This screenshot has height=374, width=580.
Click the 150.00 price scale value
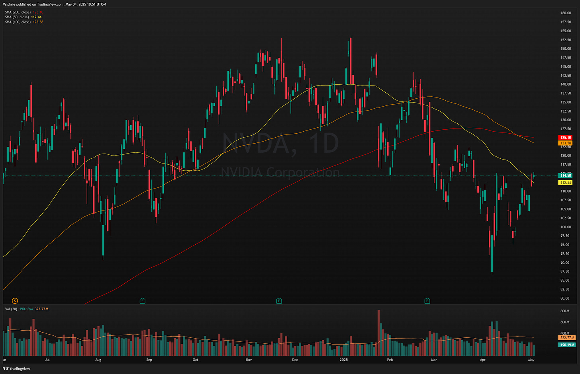click(566, 49)
